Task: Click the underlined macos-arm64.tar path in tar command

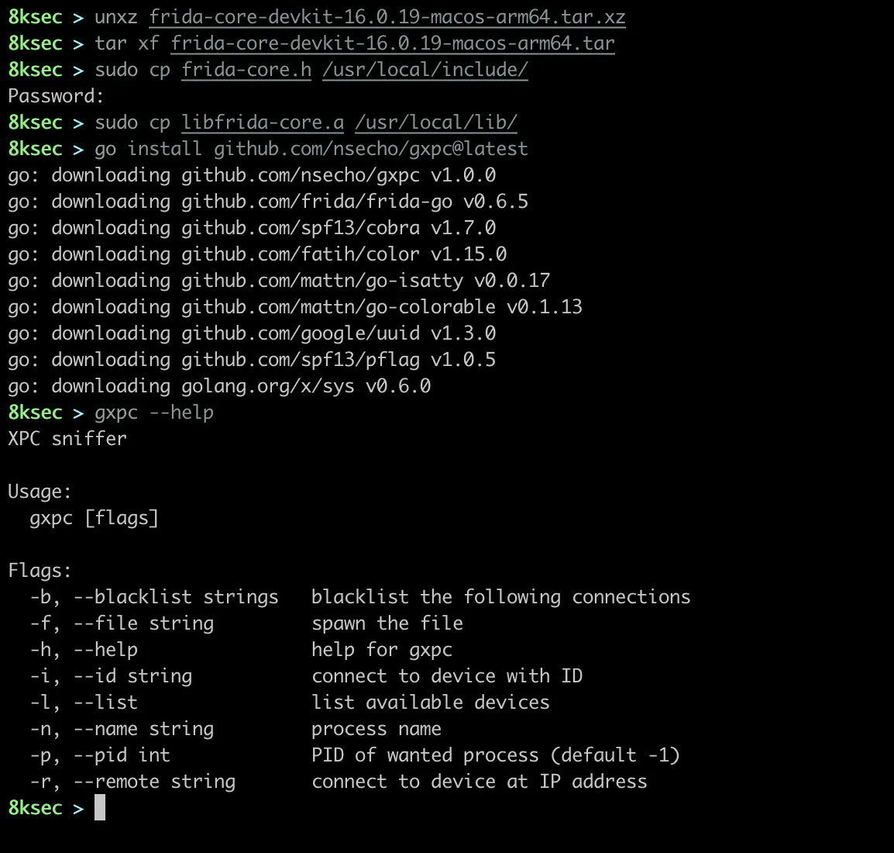Action: tap(393, 43)
